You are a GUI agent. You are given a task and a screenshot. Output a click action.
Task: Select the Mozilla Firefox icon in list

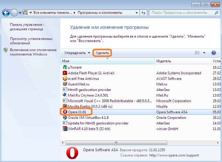tap(65, 106)
